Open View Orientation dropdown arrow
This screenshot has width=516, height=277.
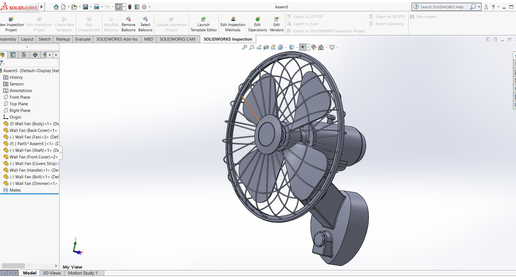pos(286,47)
